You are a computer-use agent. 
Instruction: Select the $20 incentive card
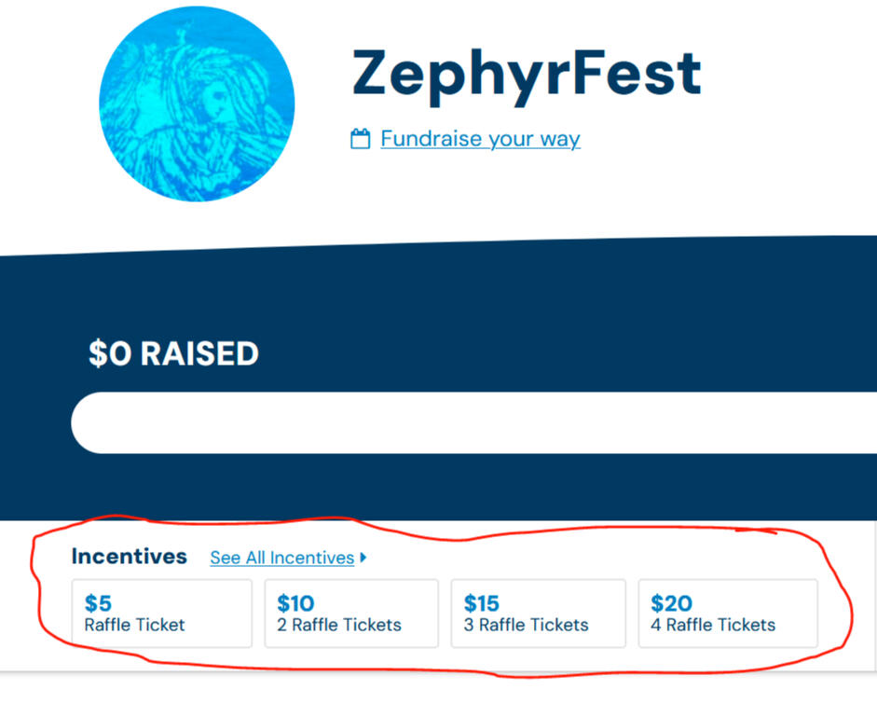pos(728,613)
